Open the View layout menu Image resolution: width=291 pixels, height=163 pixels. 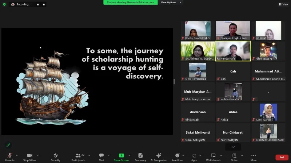click(283, 4)
